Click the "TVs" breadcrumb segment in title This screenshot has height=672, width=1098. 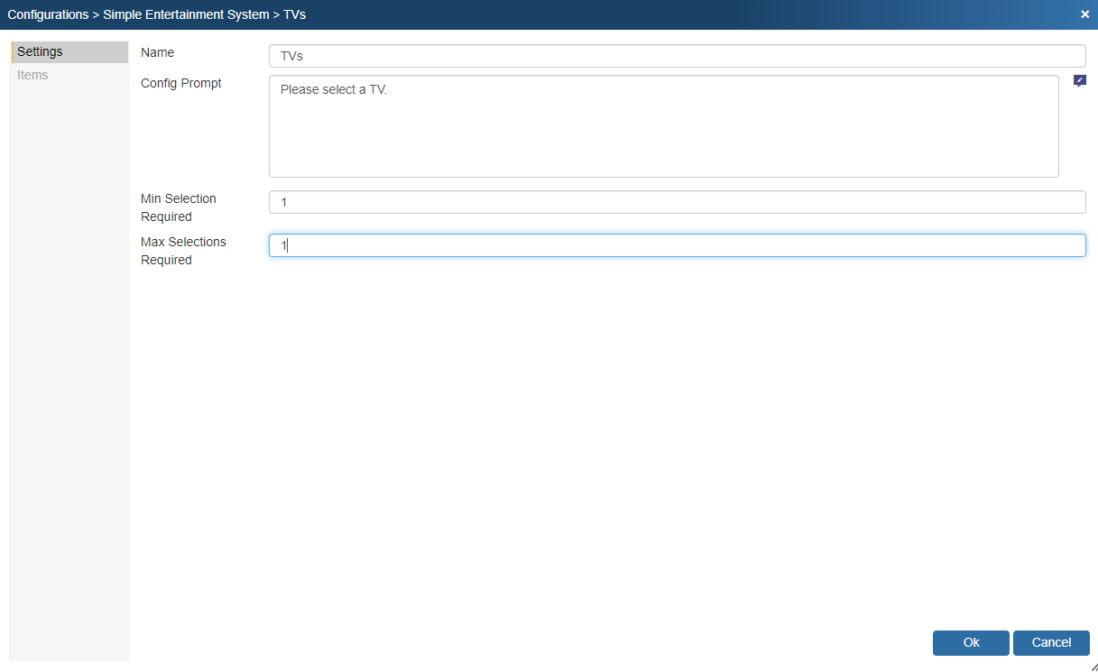294,14
